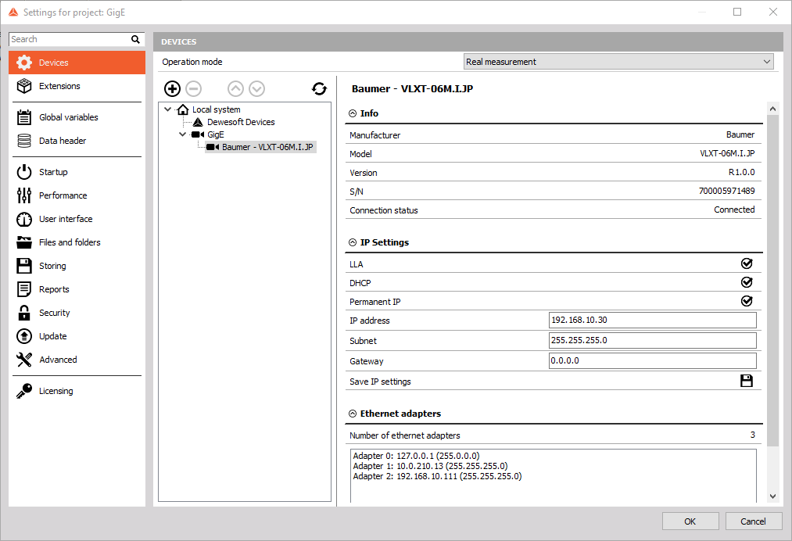Click the Extensions cube icon

click(x=24, y=86)
